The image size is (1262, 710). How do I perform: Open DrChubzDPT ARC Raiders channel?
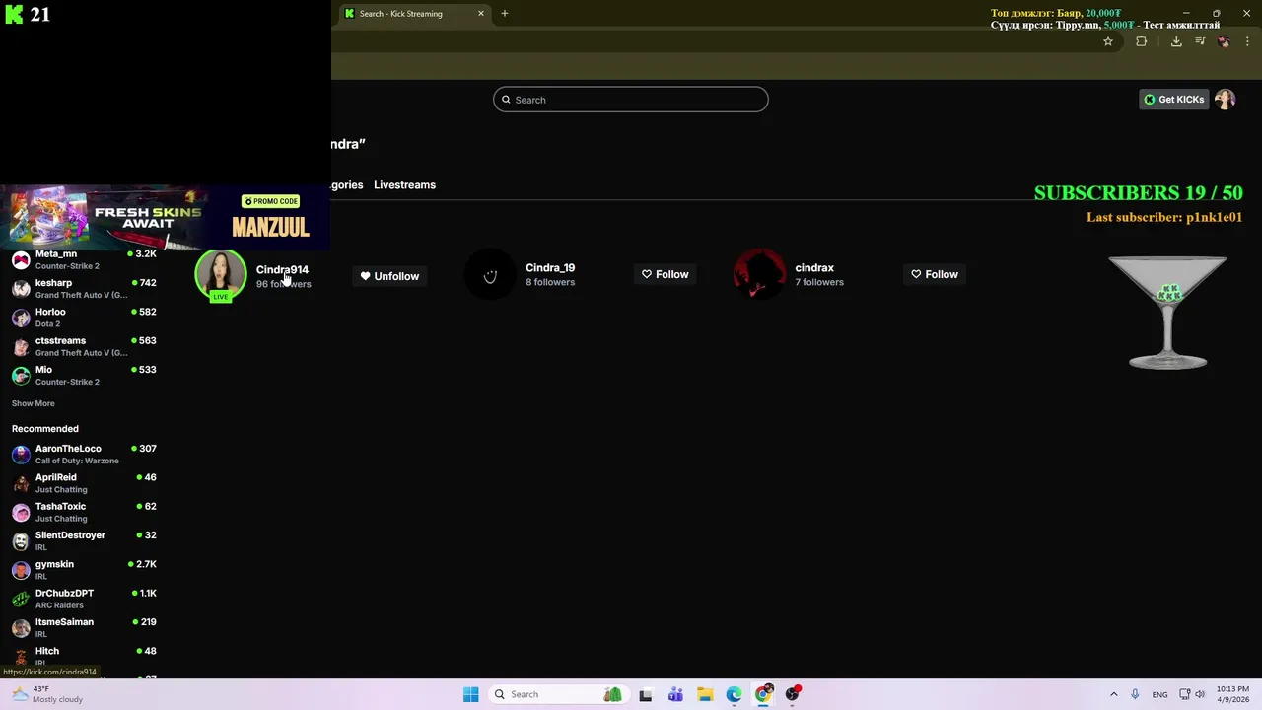pyautogui.click(x=84, y=599)
